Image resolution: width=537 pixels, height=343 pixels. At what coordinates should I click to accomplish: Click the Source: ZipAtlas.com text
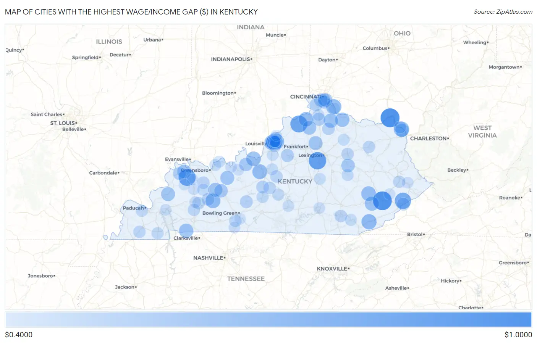503,12
